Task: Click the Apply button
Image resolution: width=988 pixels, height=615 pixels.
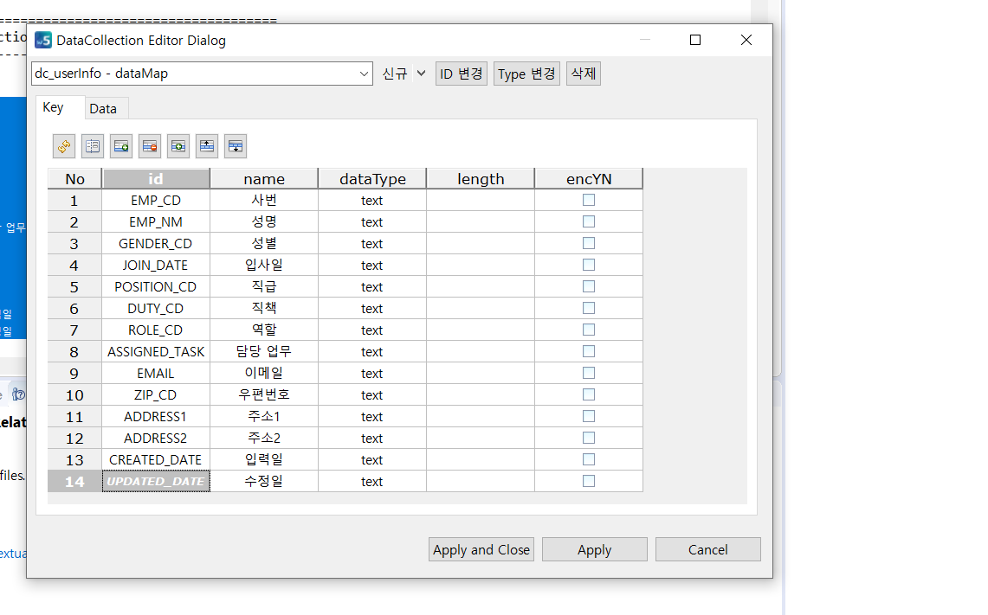Action: pos(595,549)
